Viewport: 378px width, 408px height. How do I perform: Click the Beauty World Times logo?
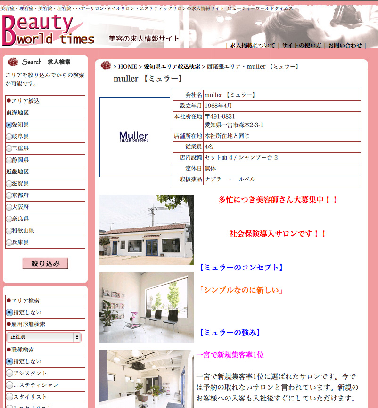pos(47,29)
